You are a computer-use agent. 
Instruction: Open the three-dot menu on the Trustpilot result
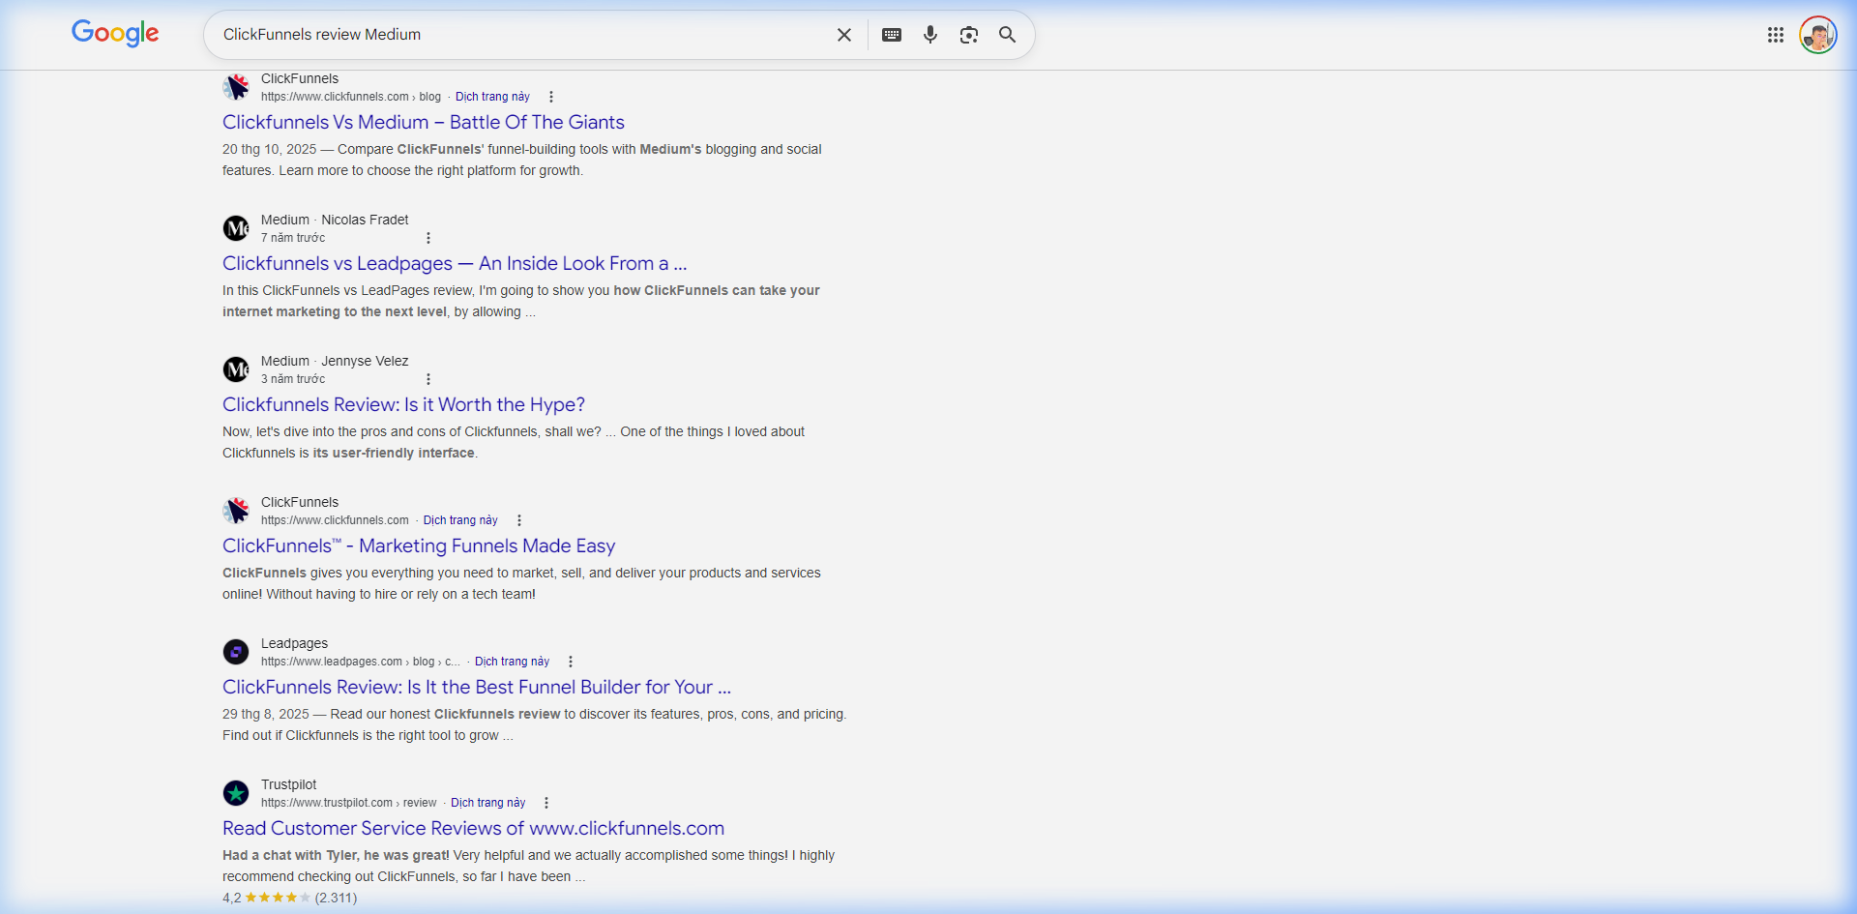[545, 803]
